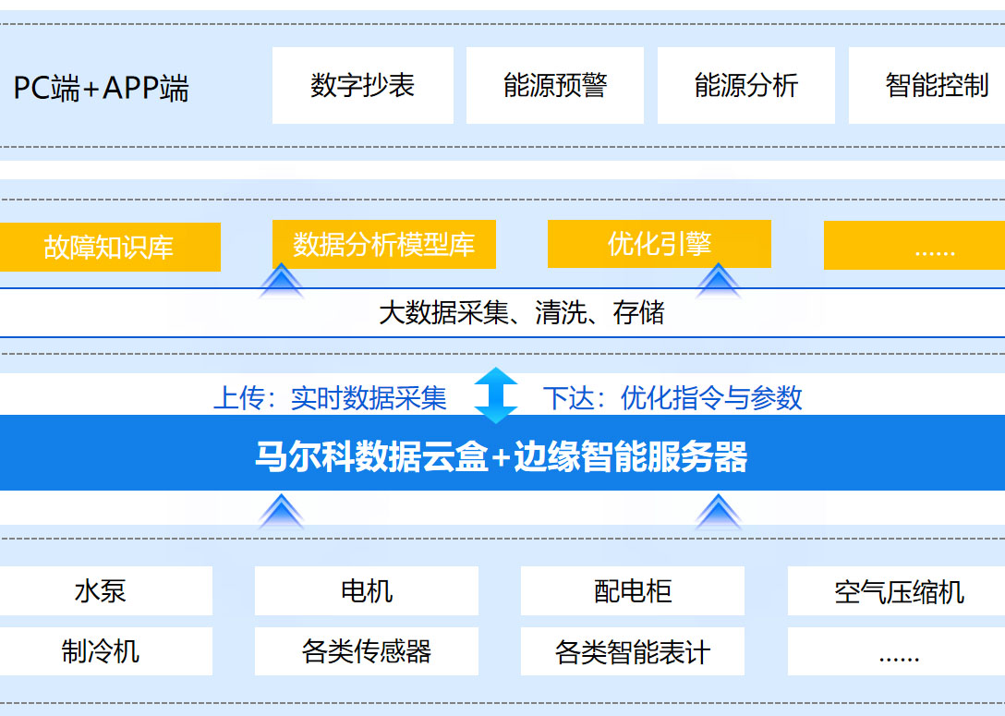The image size is (1005, 716).
Task: Select the 配电柜 device box
Action: pos(633,591)
